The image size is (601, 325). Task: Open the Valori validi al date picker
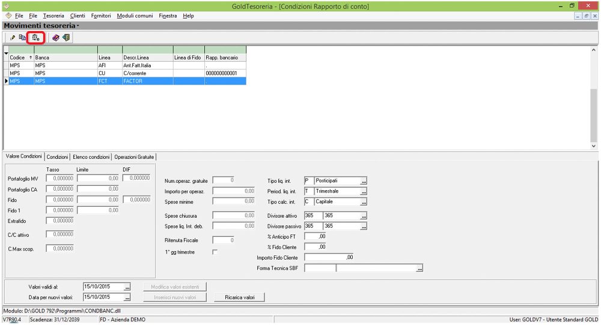click(x=127, y=287)
